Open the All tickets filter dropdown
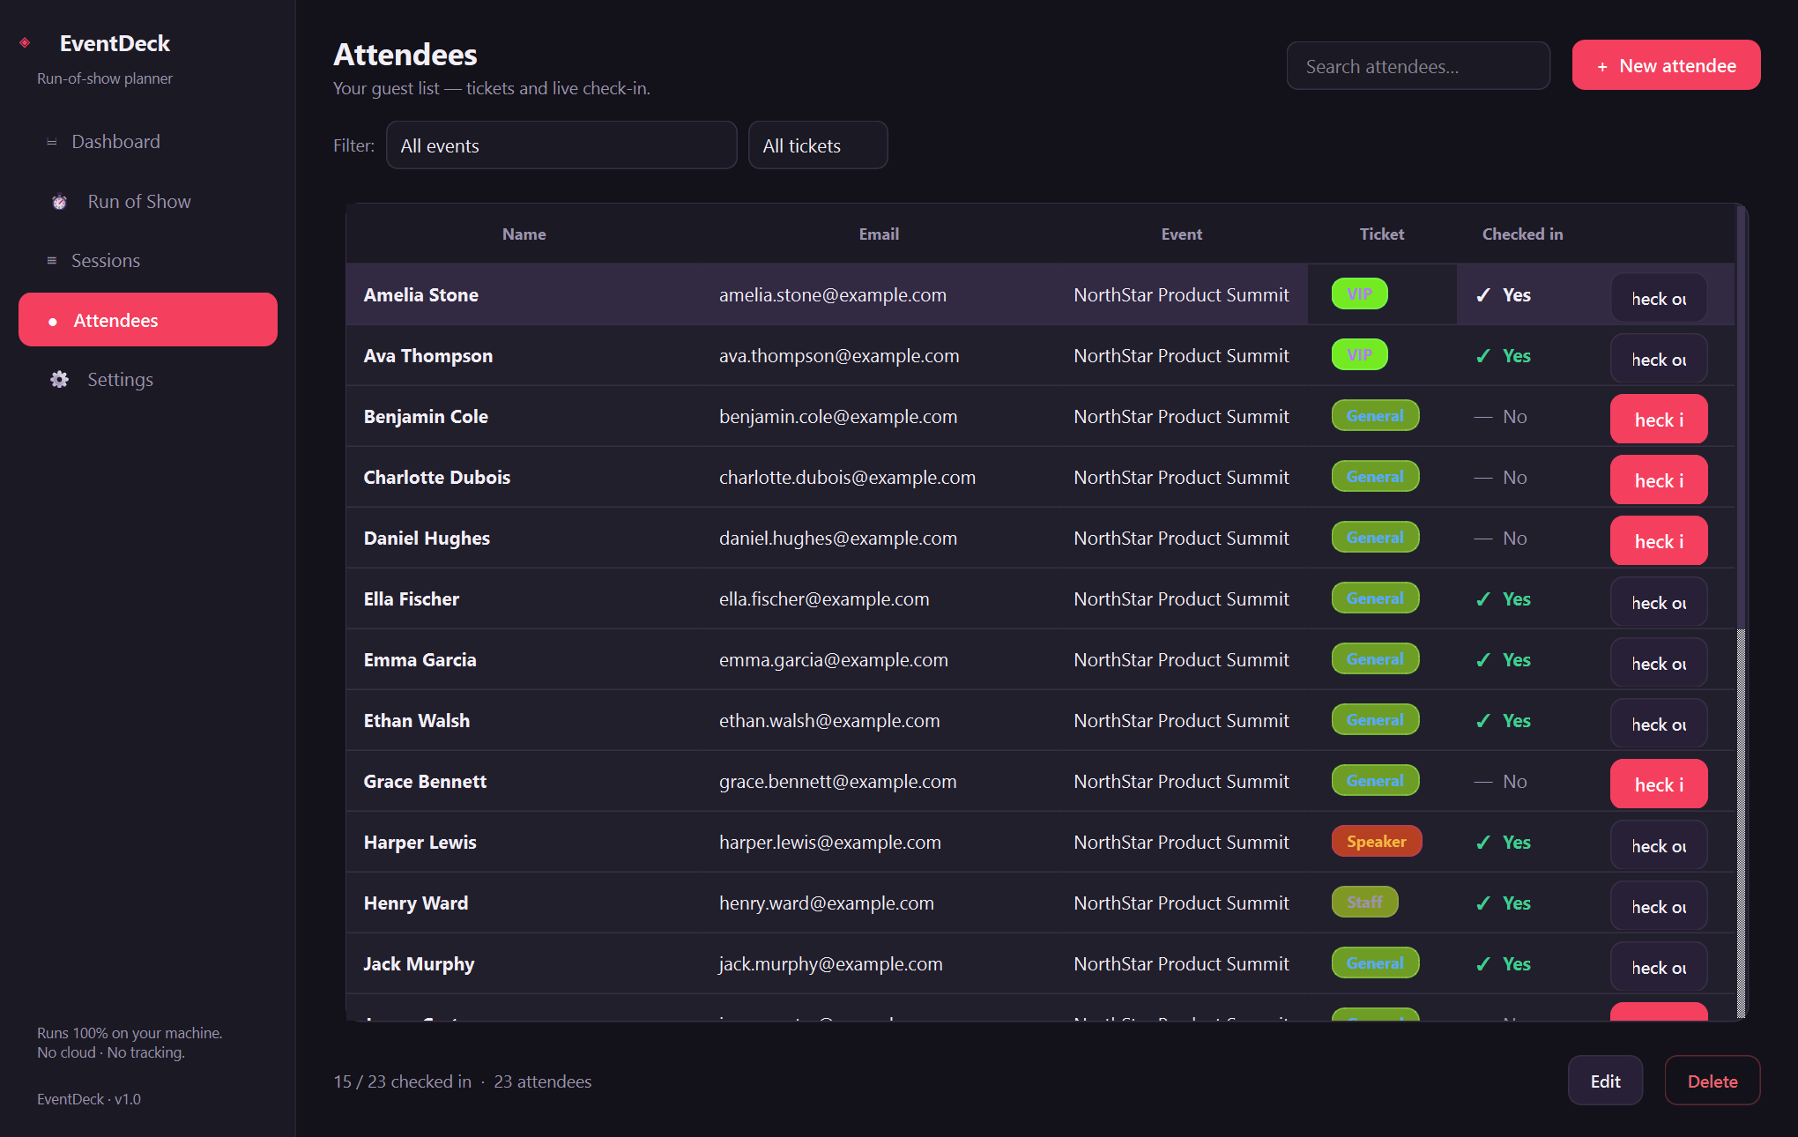The image size is (1798, 1137). (x=818, y=145)
